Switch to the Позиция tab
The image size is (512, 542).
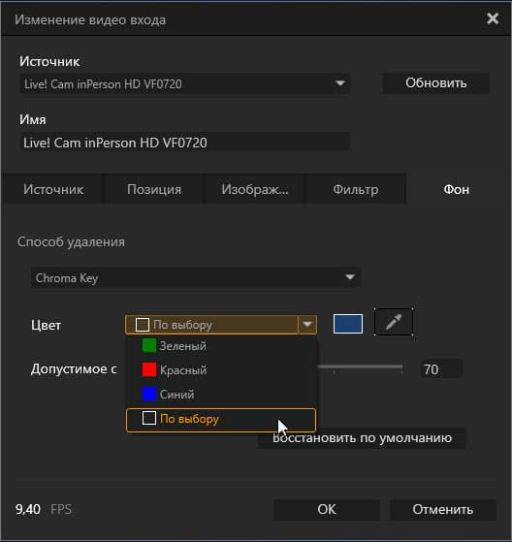154,189
